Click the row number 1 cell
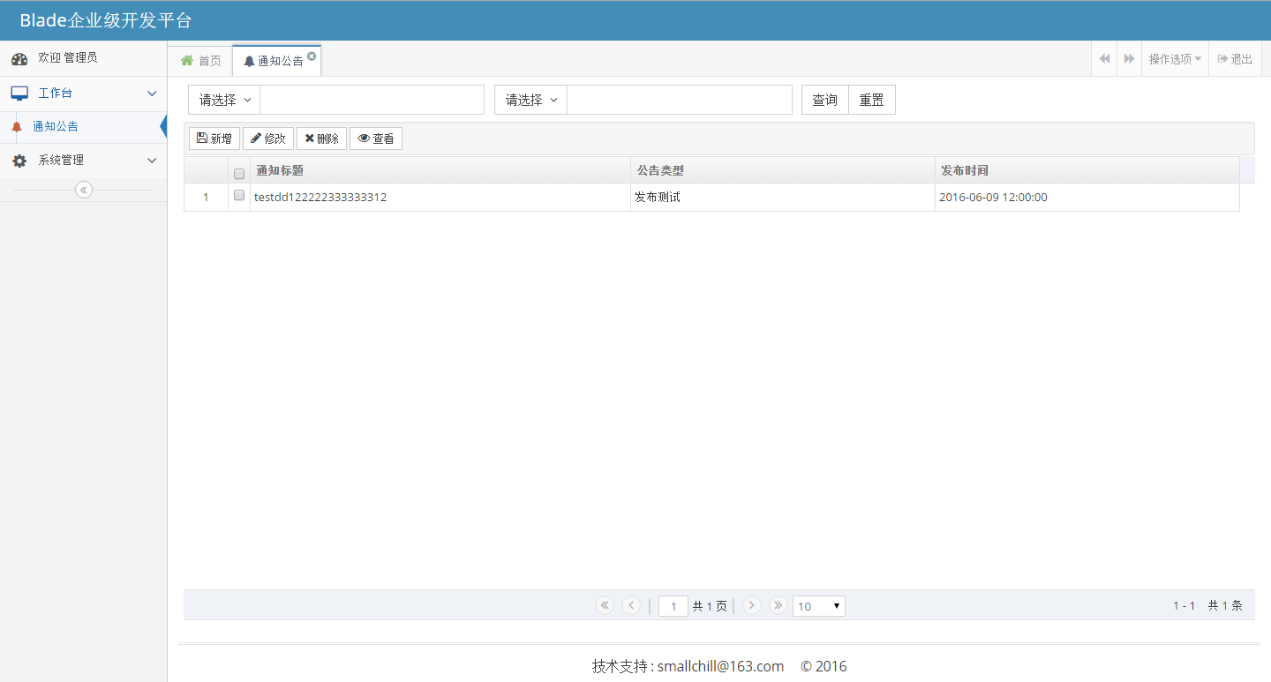 pos(206,198)
